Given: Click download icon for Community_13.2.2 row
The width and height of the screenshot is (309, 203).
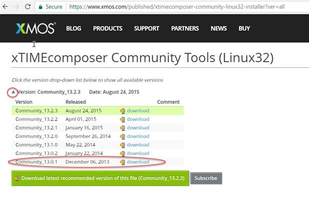Looking at the screenshot, I should coord(122,119).
